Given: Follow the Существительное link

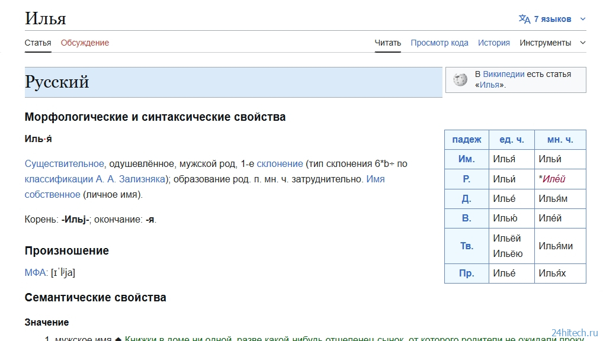Looking at the screenshot, I should point(64,163).
